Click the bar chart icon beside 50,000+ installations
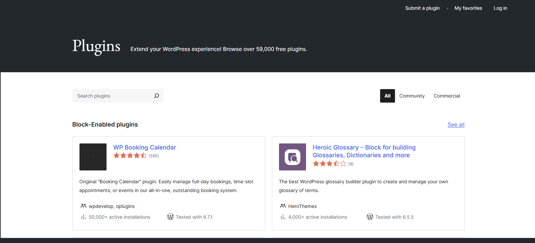This screenshot has width=535, height=243. click(83, 217)
